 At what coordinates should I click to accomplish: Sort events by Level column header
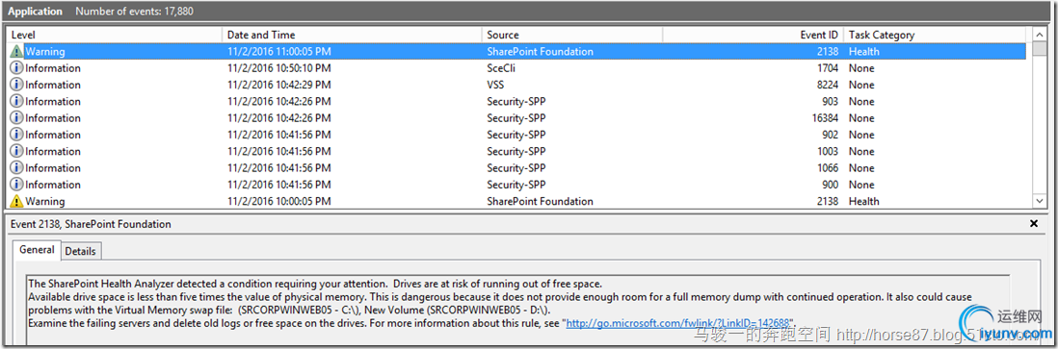click(x=114, y=35)
